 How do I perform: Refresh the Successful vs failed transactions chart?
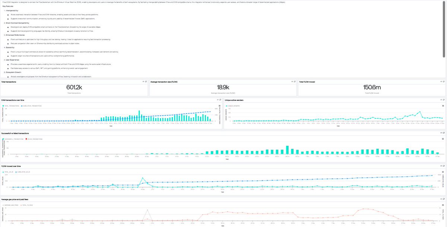pyautogui.click(x=444, y=133)
